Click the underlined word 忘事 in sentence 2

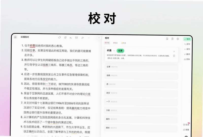[32, 51]
